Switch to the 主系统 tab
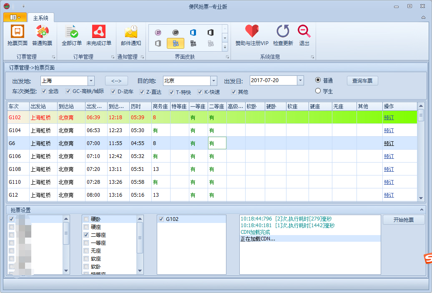 40,18
